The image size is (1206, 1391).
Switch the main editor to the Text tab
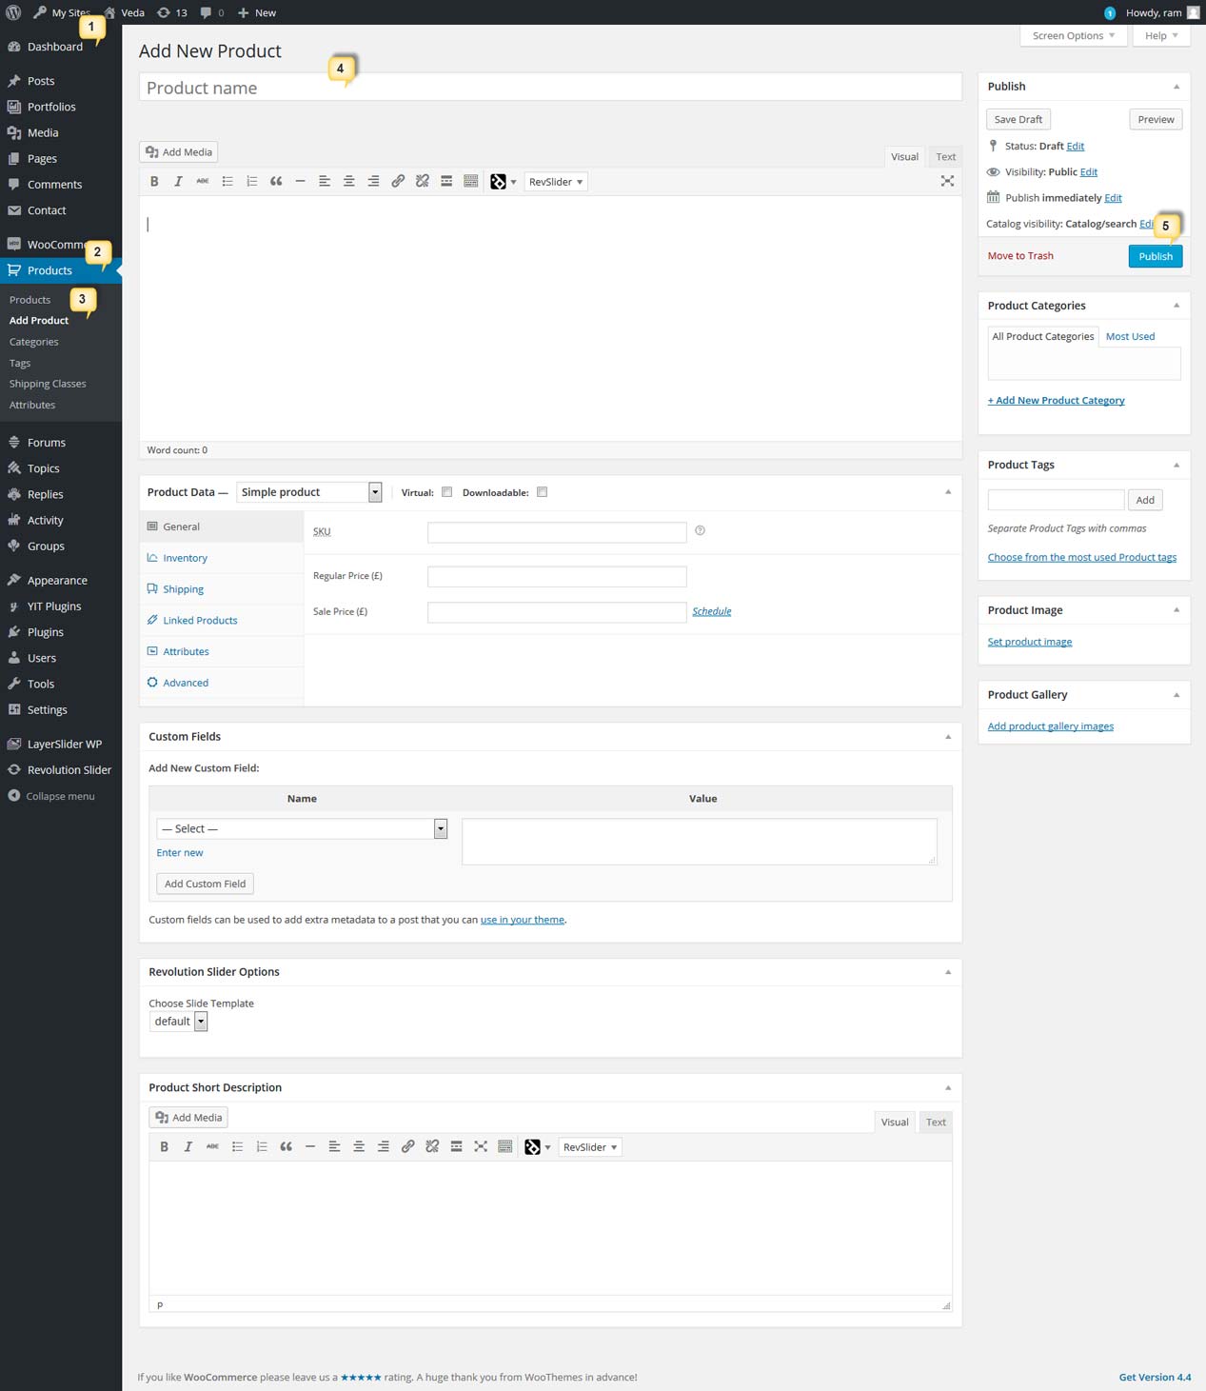(x=945, y=157)
